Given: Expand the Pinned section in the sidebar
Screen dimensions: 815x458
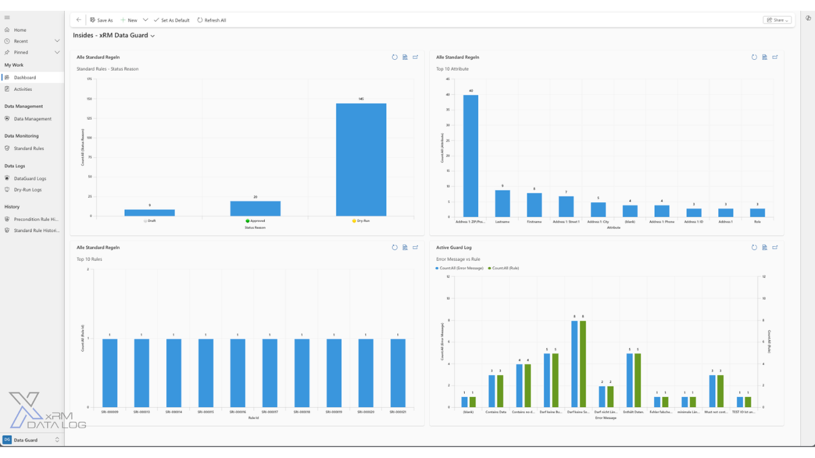Looking at the screenshot, I should (x=57, y=52).
